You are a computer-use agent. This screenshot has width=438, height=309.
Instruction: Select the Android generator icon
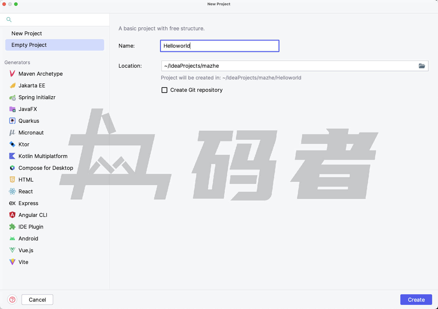pyautogui.click(x=12, y=238)
